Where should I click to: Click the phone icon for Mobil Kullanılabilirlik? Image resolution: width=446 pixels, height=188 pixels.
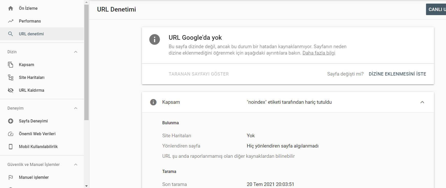click(x=11, y=147)
